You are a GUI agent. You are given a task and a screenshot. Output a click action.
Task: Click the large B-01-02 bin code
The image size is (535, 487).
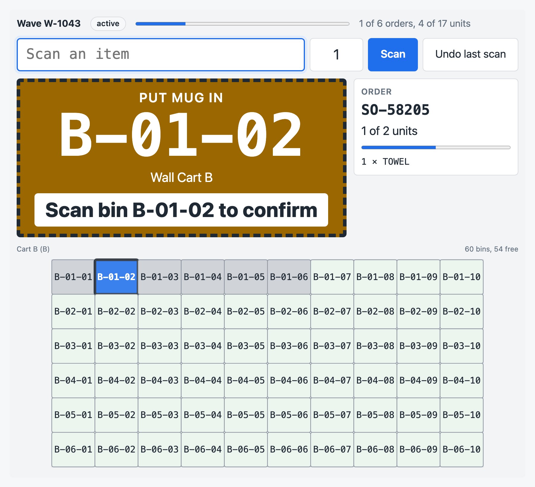[x=181, y=134]
